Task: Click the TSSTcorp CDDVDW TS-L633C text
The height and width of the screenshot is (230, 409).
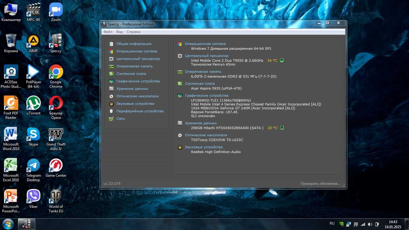Action: (217, 140)
